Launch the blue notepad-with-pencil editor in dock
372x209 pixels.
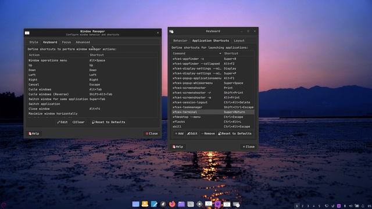pyautogui.click(x=154, y=204)
